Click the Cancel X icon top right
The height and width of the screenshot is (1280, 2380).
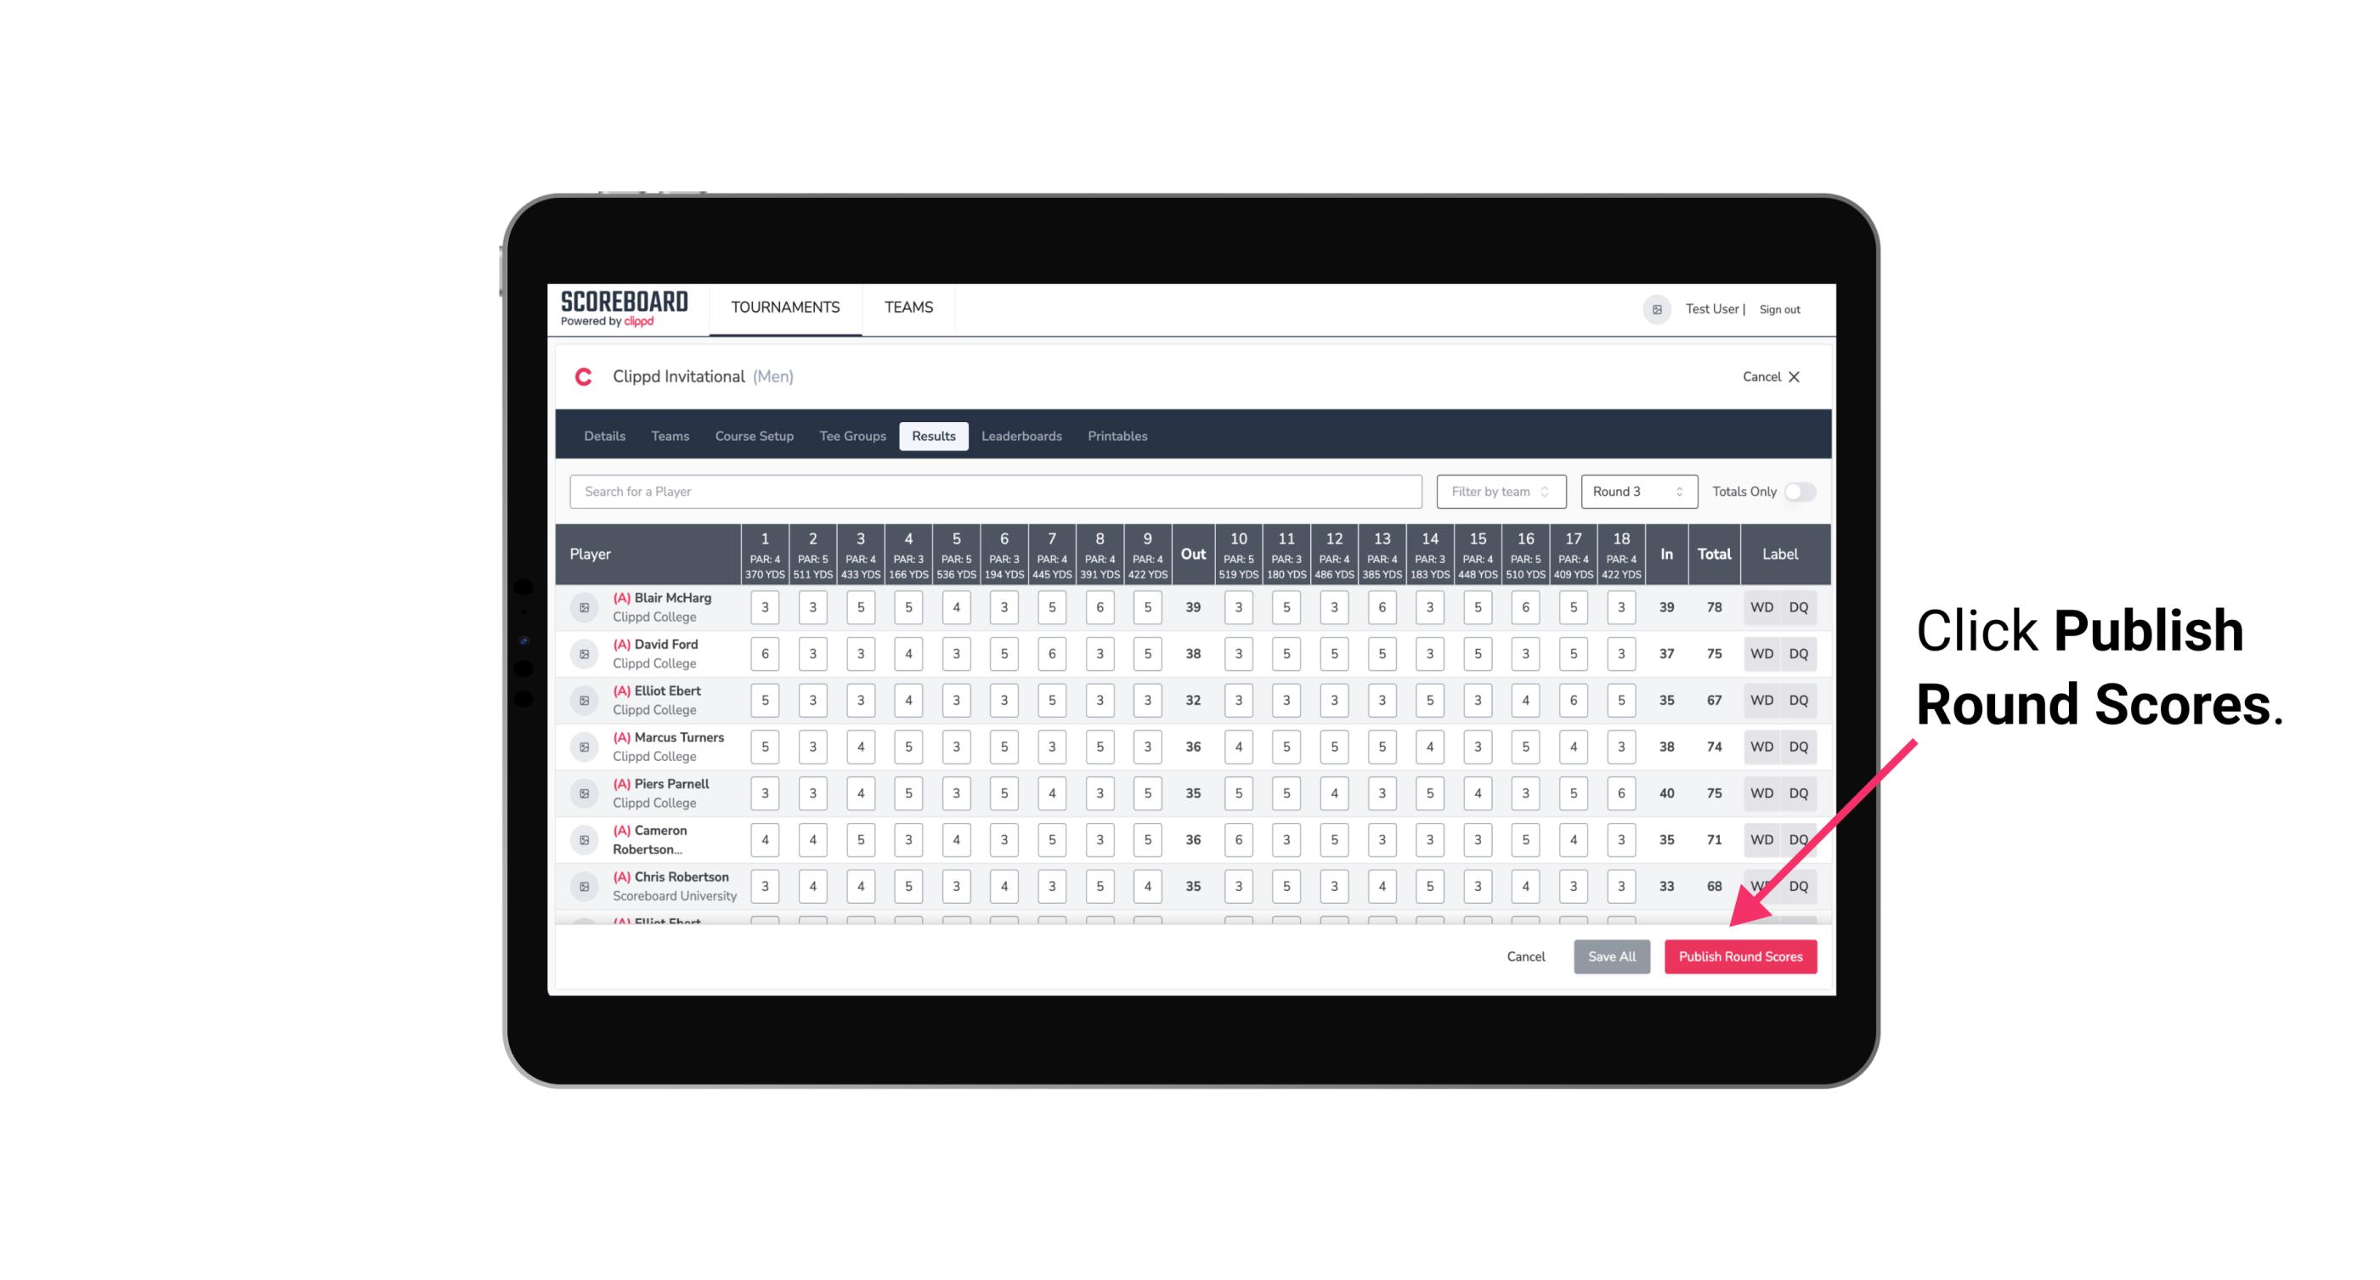pos(1794,377)
